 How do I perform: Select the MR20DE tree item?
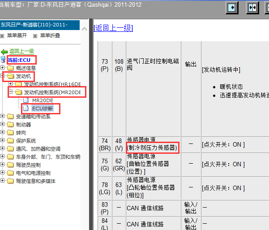click(x=43, y=100)
